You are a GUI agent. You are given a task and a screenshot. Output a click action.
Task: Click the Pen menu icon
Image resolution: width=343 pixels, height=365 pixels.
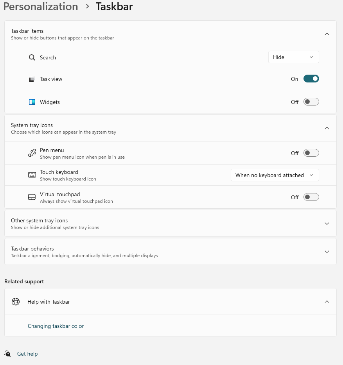point(32,153)
